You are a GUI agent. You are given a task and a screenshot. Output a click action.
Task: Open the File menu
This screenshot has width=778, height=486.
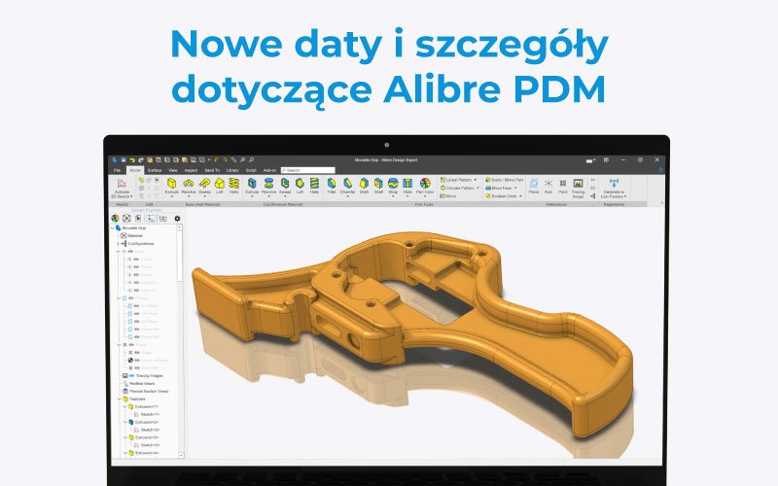click(117, 170)
